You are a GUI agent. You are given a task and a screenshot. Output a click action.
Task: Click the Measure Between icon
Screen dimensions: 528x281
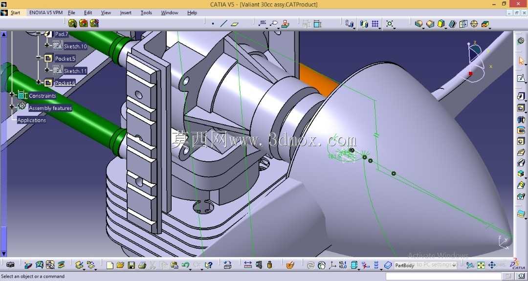(248, 265)
